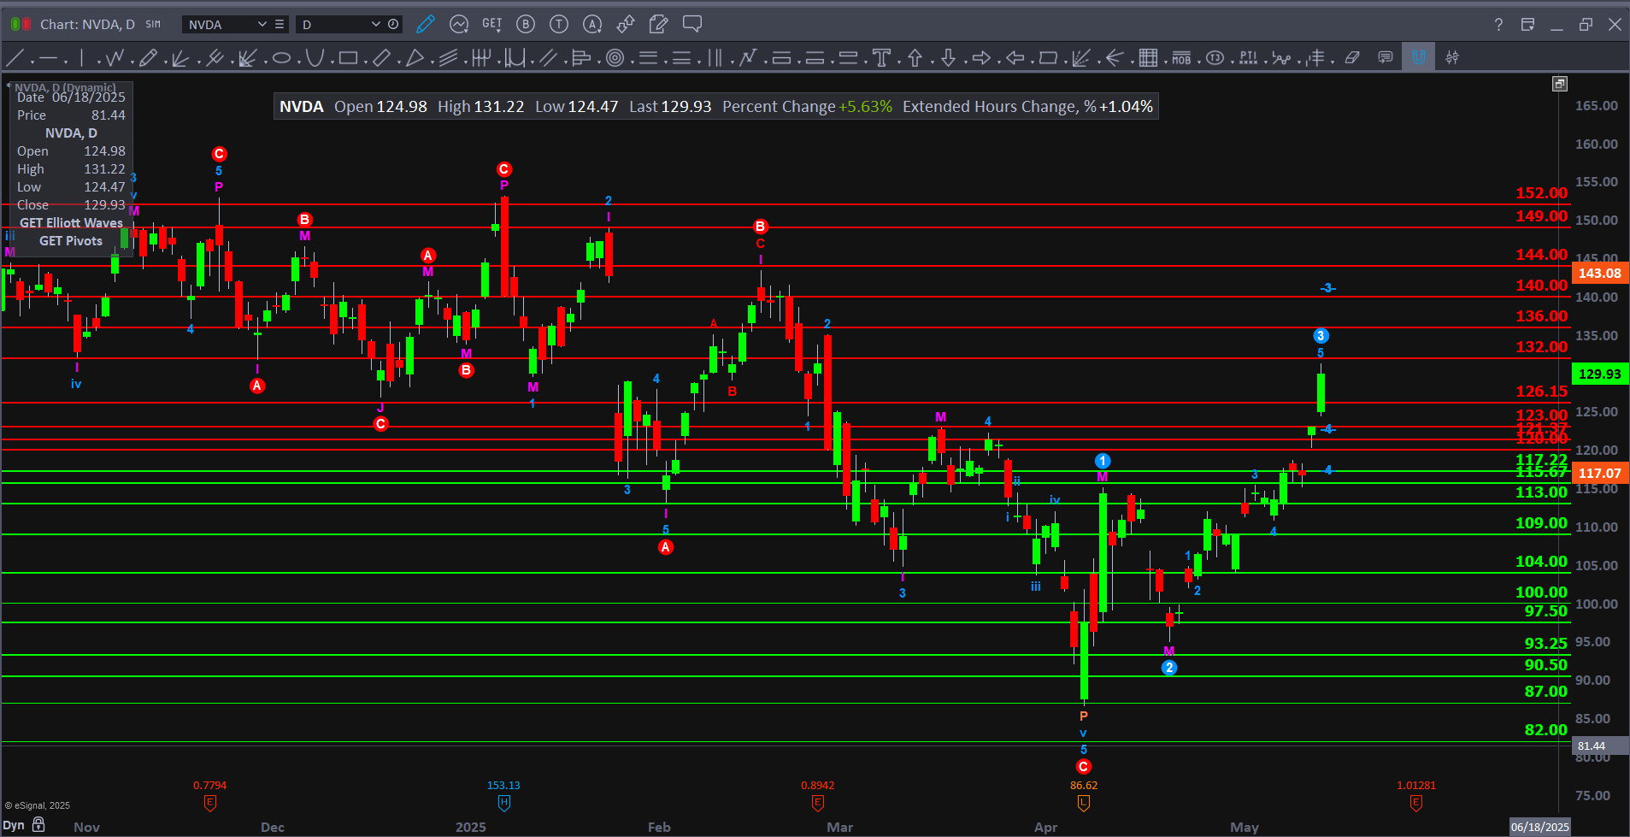Expand the NVDA symbol dropdown

click(262, 25)
